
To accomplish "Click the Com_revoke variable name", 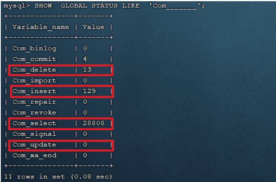I will tap(34, 113).
